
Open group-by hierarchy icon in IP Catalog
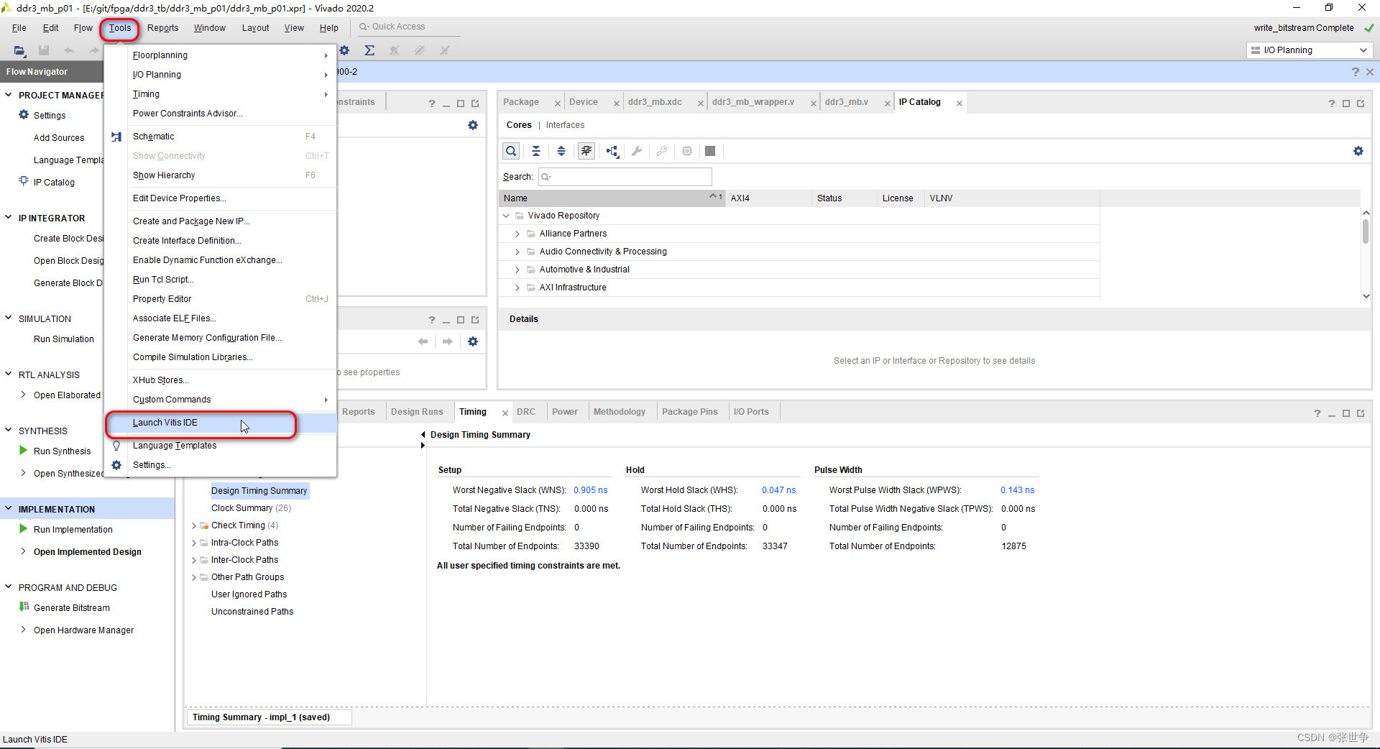[x=612, y=151]
